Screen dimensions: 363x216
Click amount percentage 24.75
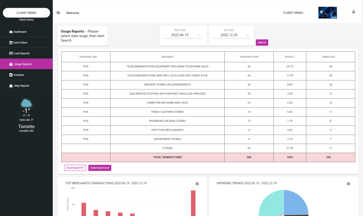pyautogui.click(x=290, y=66)
